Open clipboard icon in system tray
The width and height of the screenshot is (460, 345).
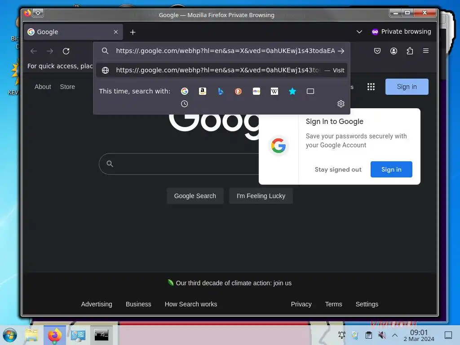[x=369, y=335]
